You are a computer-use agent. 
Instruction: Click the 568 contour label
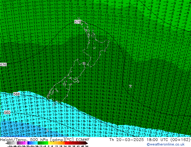tap(16, 94)
